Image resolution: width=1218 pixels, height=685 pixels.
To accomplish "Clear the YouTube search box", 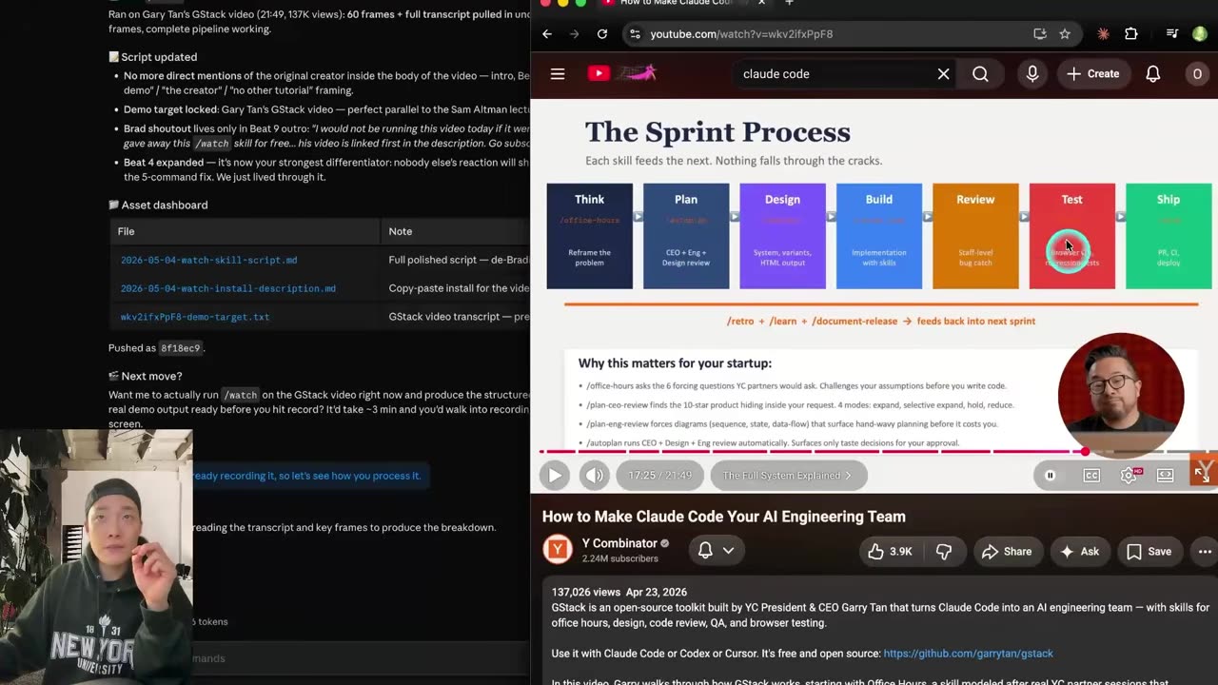I will click(x=943, y=73).
